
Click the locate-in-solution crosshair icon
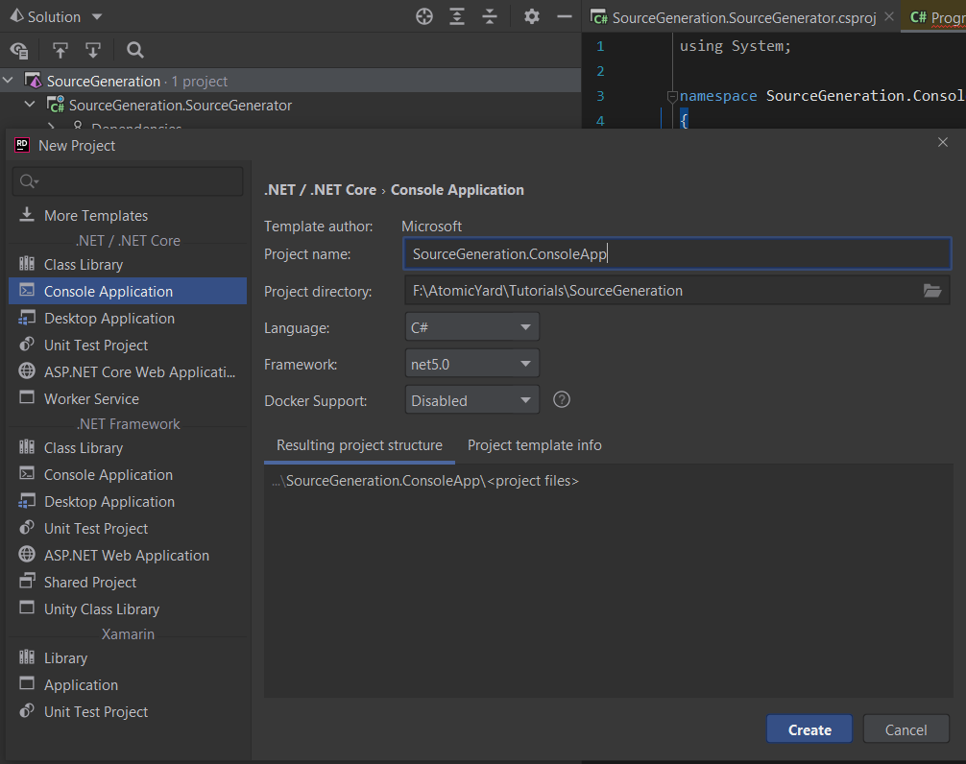coord(423,16)
